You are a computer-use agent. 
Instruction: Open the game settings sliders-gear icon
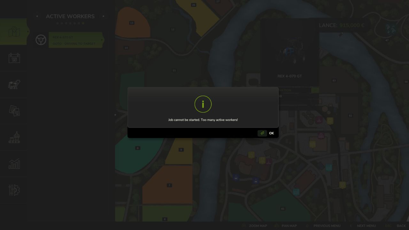[x=14, y=190]
